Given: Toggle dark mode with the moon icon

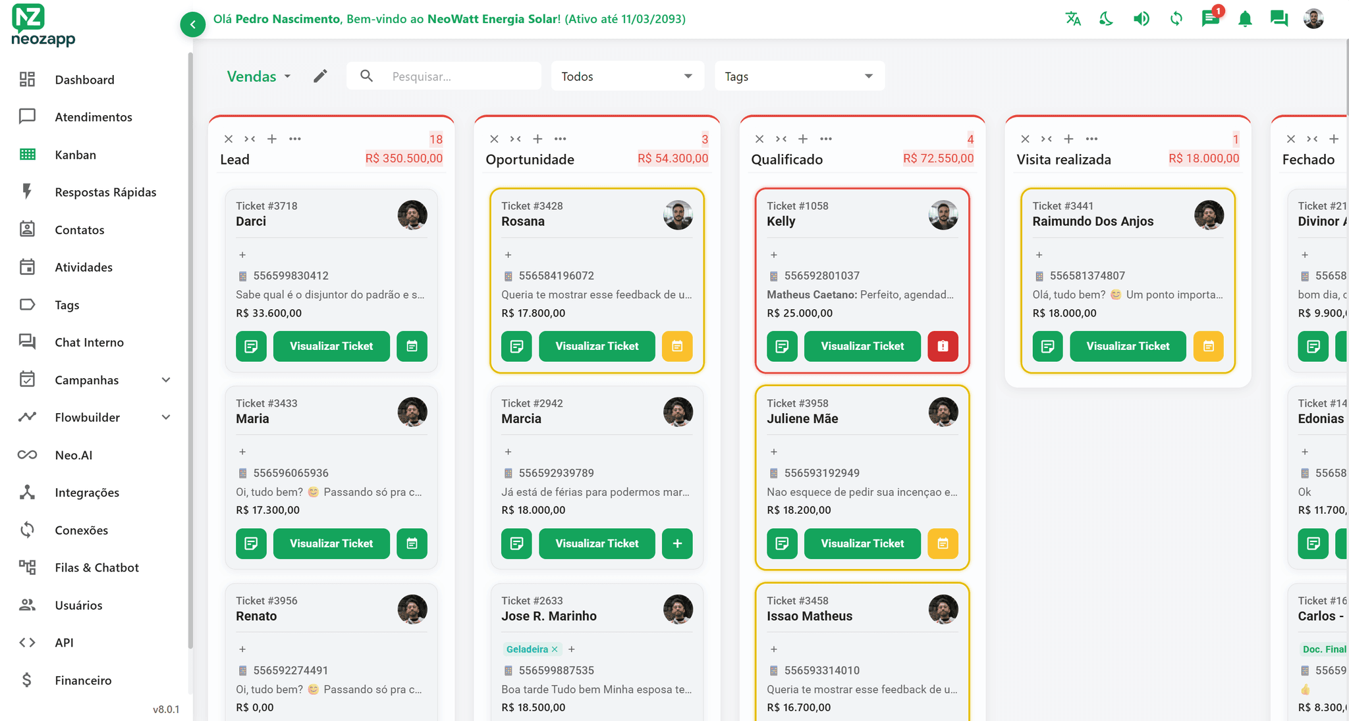Looking at the screenshot, I should (1107, 18).
